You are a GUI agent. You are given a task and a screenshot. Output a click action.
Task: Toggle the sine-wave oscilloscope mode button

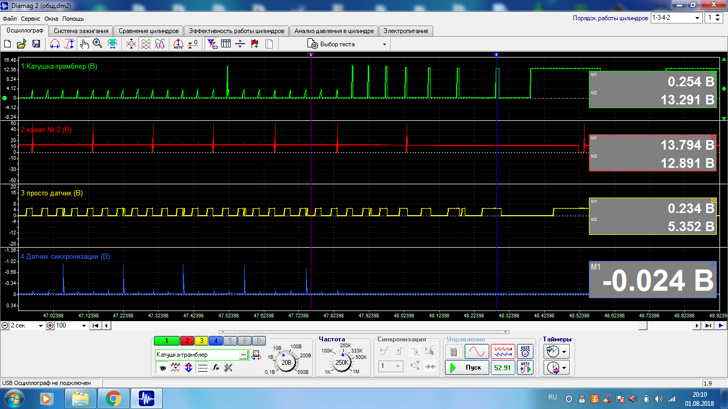pos(476,351)
